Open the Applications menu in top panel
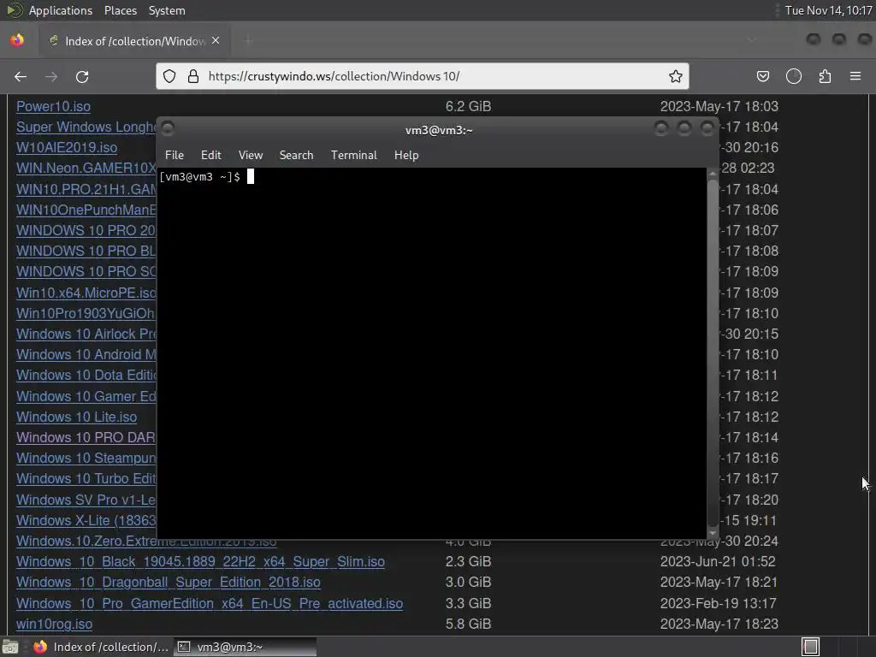 click(61, 10)
